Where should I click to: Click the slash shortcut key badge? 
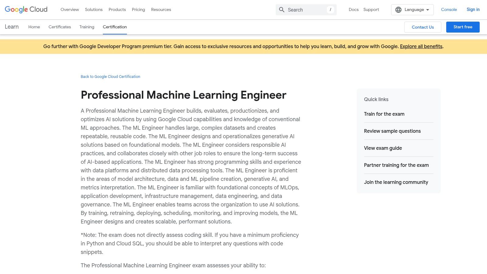click(x=330, y=10)
